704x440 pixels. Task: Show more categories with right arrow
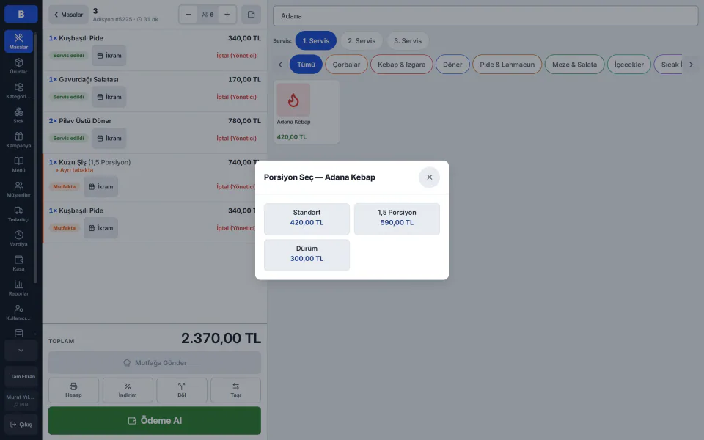click(x=691, y=65)
